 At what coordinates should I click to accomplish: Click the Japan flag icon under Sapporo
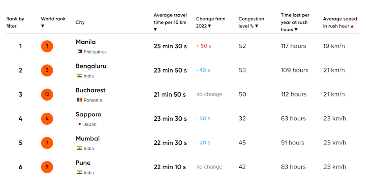coord(80,124)
